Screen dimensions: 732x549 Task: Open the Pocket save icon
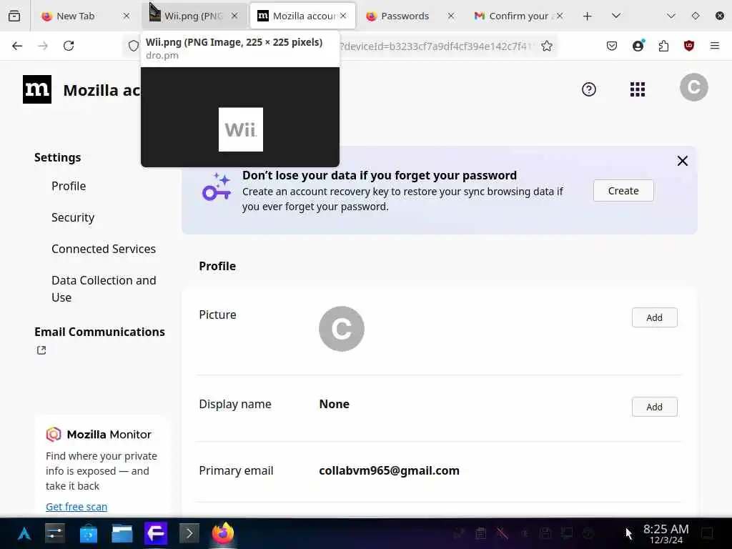612,46
